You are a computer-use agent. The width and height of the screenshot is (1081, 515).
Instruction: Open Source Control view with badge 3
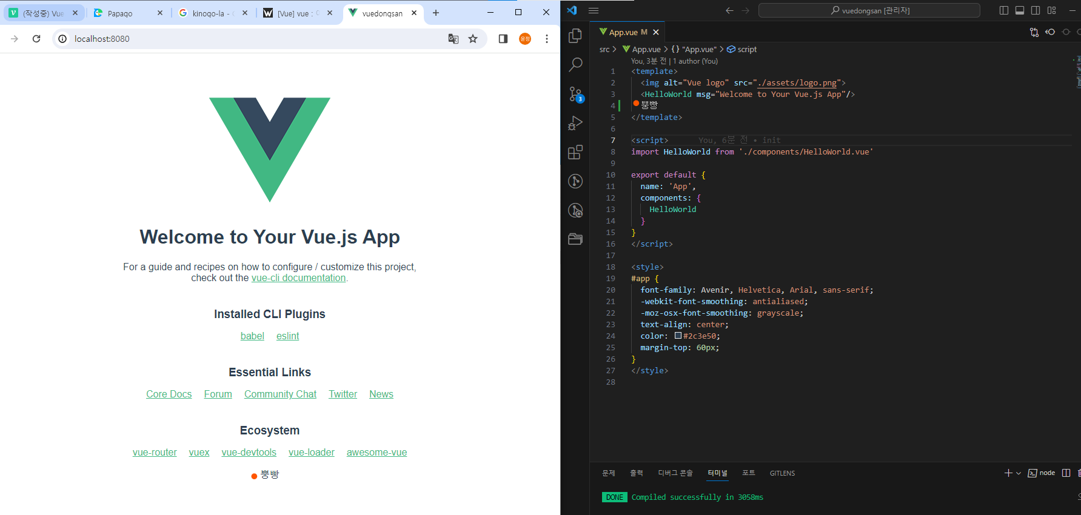(x=575, y=94)
